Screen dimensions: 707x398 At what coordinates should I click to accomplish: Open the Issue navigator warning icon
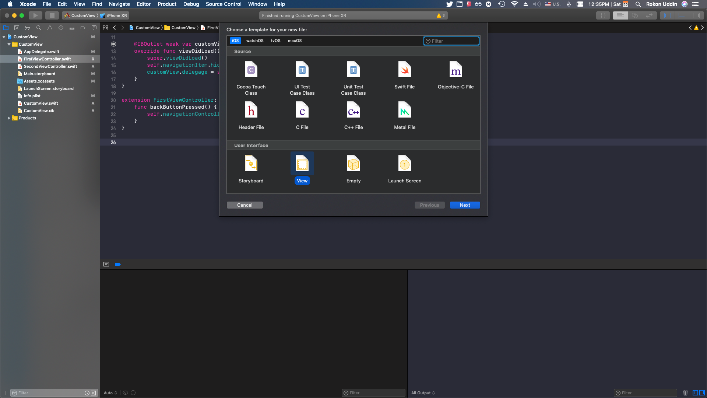coord(50,28)
